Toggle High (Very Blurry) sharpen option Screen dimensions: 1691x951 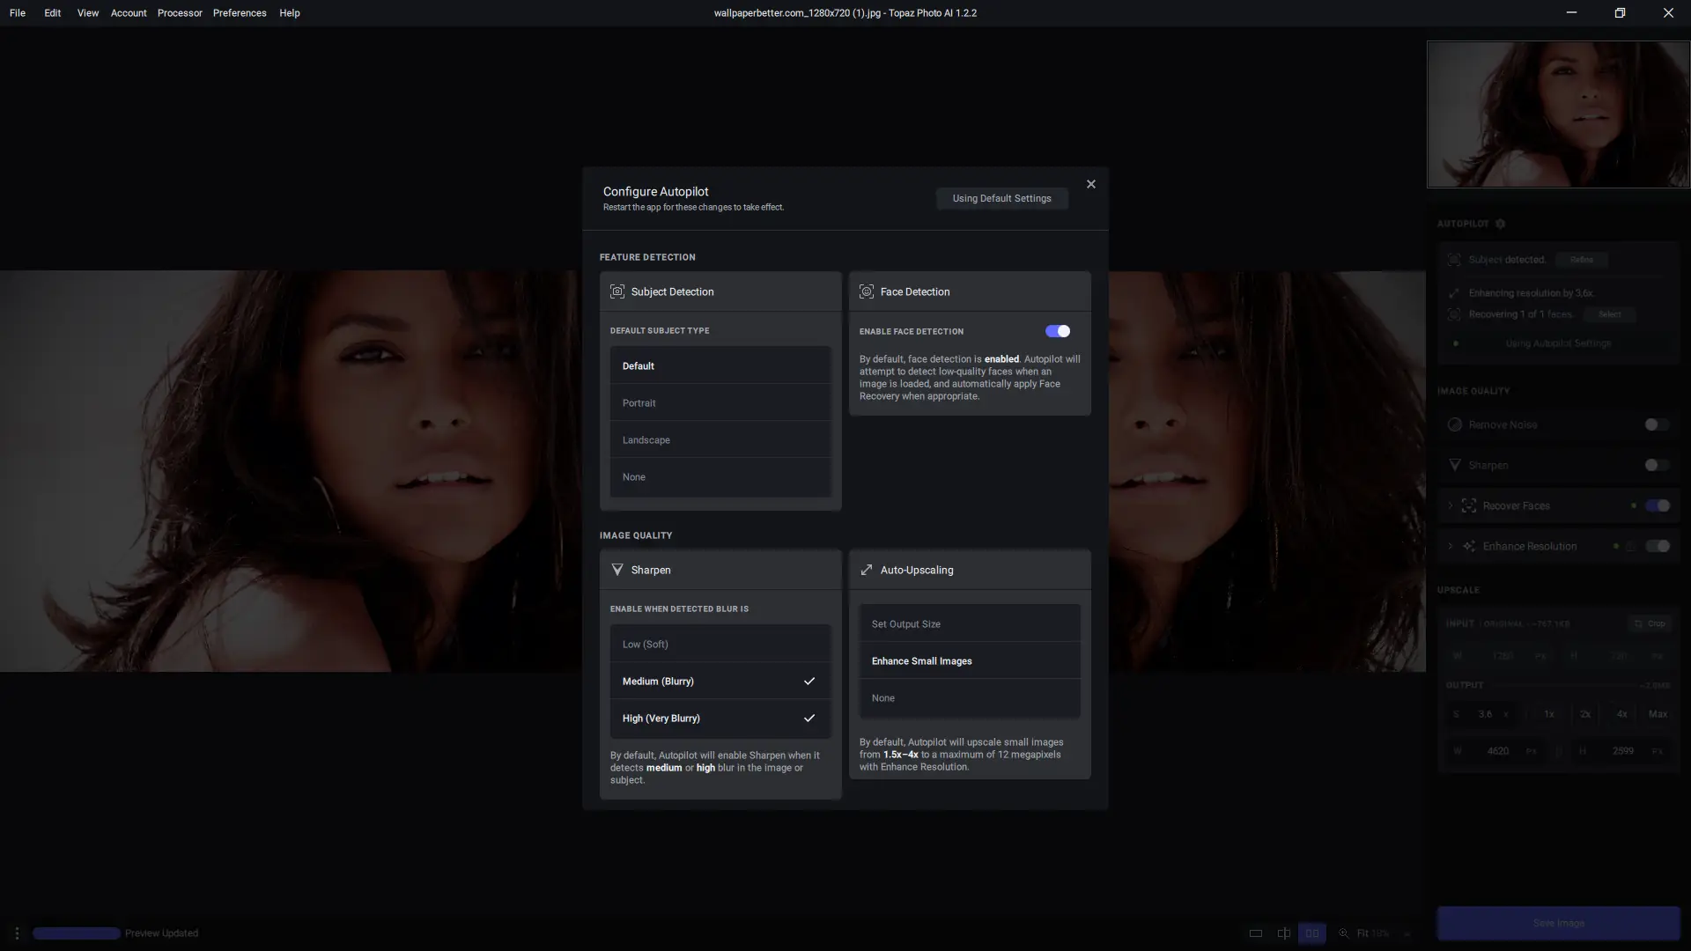(x=720, y=719)
